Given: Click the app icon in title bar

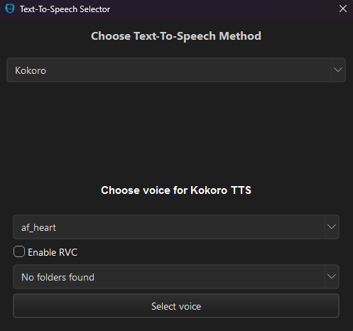Looking at the screenshot, I should tap(10, 9).
